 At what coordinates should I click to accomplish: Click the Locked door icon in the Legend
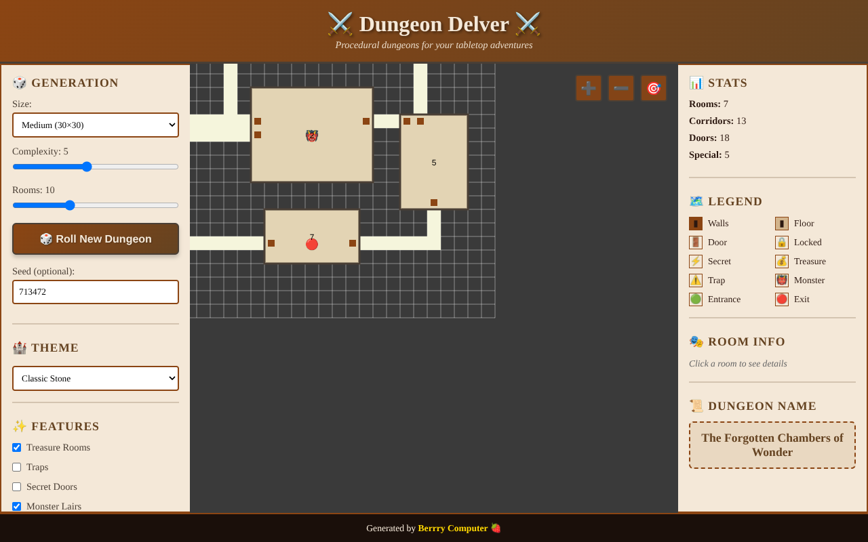pos(781,242)
